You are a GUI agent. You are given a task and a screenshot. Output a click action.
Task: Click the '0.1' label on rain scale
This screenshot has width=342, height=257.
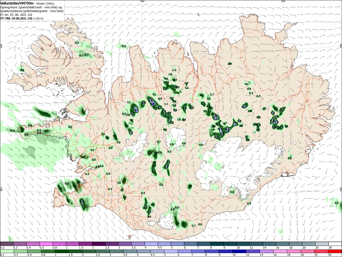pos(2,255)
